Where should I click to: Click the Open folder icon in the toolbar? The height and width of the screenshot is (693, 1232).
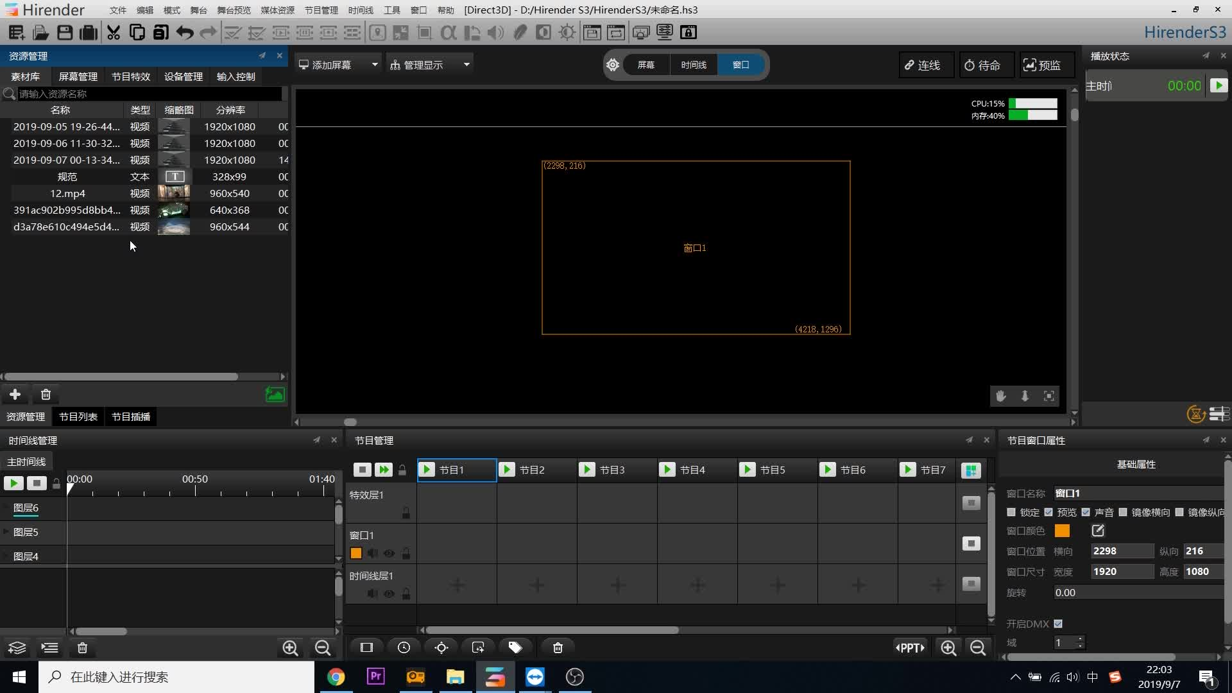point(41,32)
